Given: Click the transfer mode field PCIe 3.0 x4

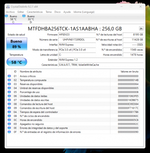Looking at the screenshot, I should tap(77, 50).
